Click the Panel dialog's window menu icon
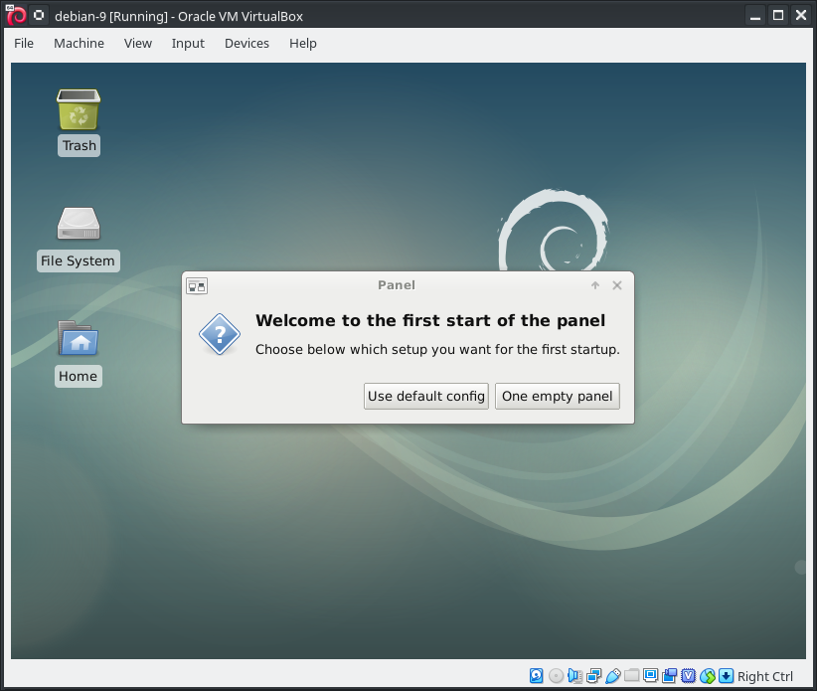 (197, 286)
